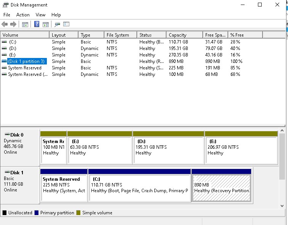The image size is (288, 225).
Task: Open the File menu
Action: (x=7, y=15)
